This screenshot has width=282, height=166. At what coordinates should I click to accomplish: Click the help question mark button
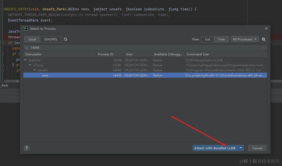(27, 148)
